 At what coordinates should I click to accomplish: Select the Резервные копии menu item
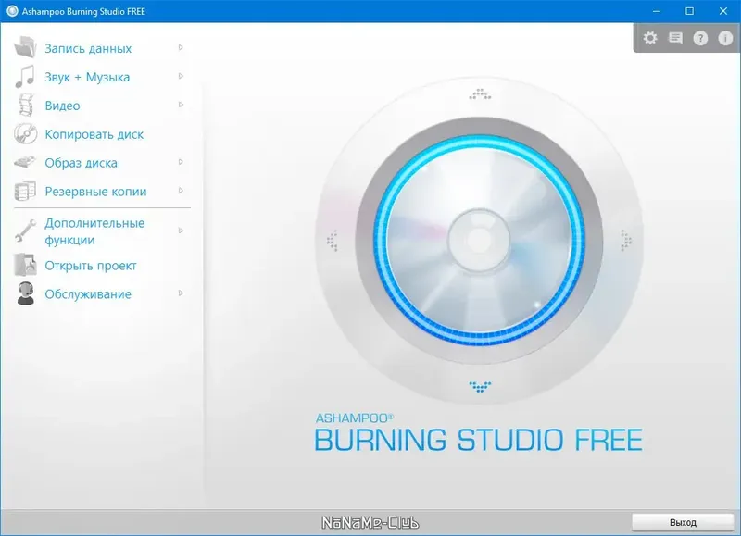[96, 192]
